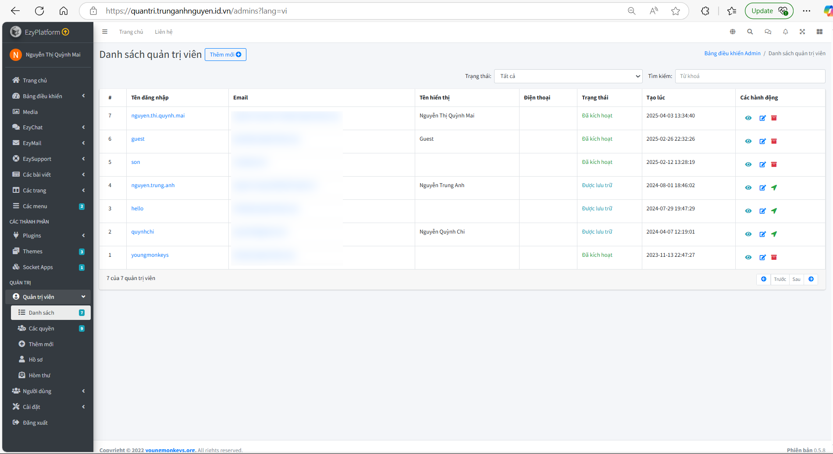Expand EzyChat sidebar menu

tap(48, 128)
